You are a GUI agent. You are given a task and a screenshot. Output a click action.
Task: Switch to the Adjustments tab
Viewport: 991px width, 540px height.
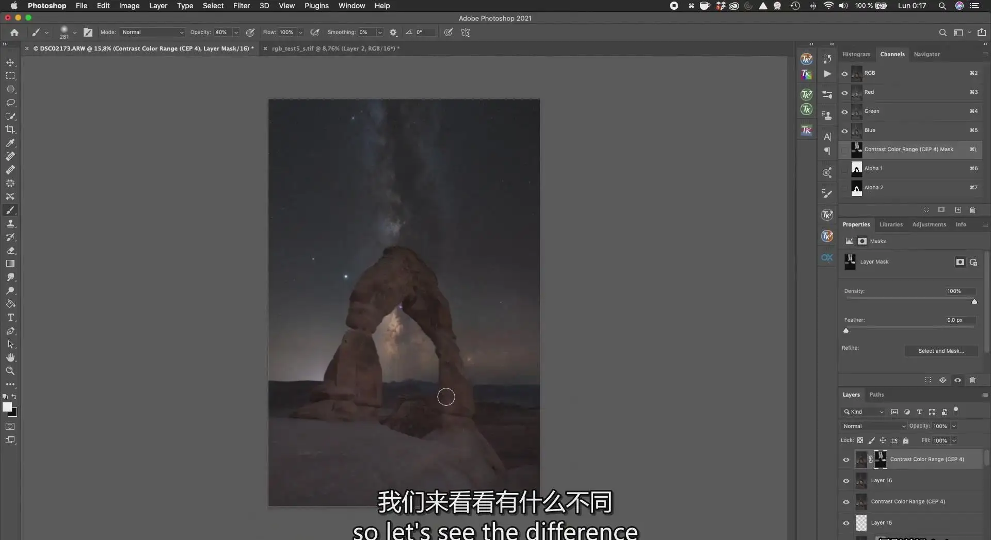point(929,224)
